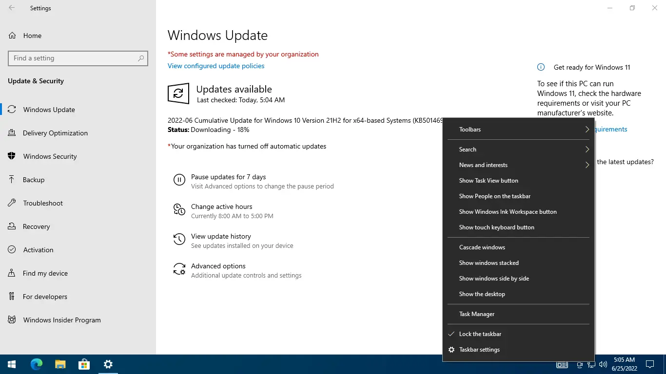Screen dimensions: 666x374
Task: Open the Action Center notification icon
Action: pos(649,364)
